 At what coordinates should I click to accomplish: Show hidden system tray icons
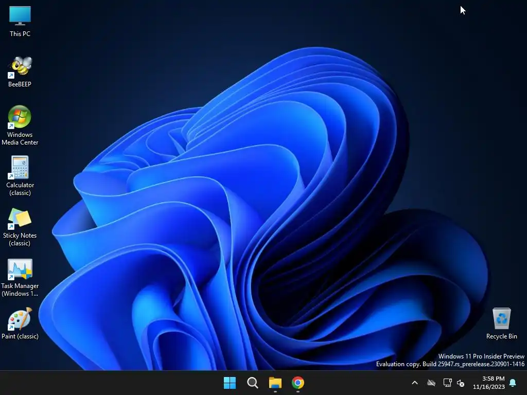(415, 383)
